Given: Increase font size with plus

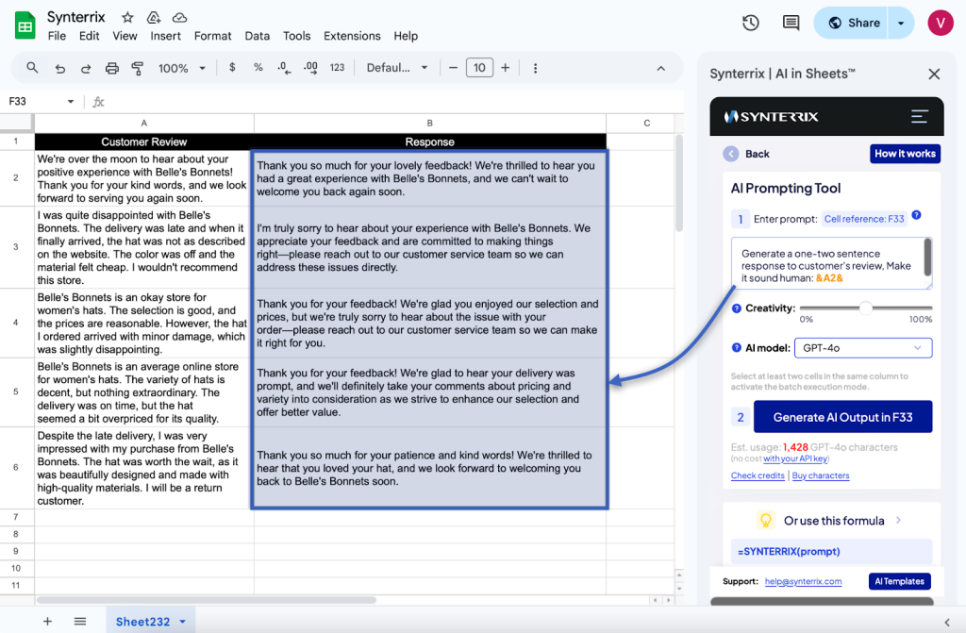Looking at the screenshot, I should coord(506,68).
